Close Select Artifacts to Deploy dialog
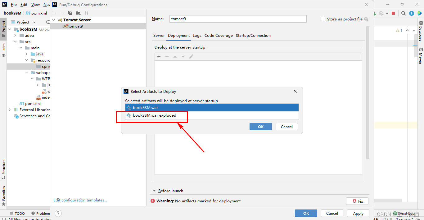 295,91
